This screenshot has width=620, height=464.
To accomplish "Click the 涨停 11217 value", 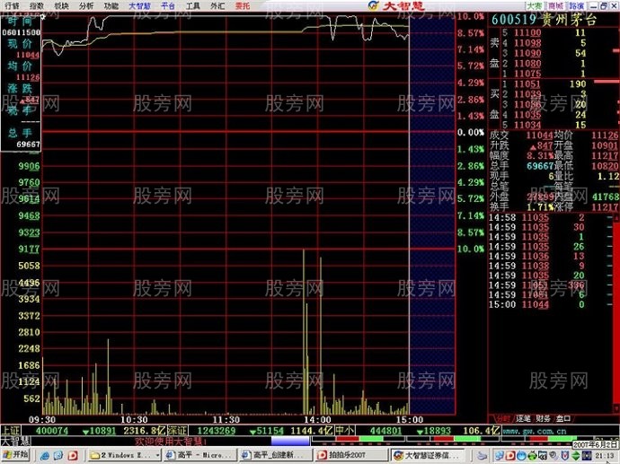I will click(x=605, y=206).
